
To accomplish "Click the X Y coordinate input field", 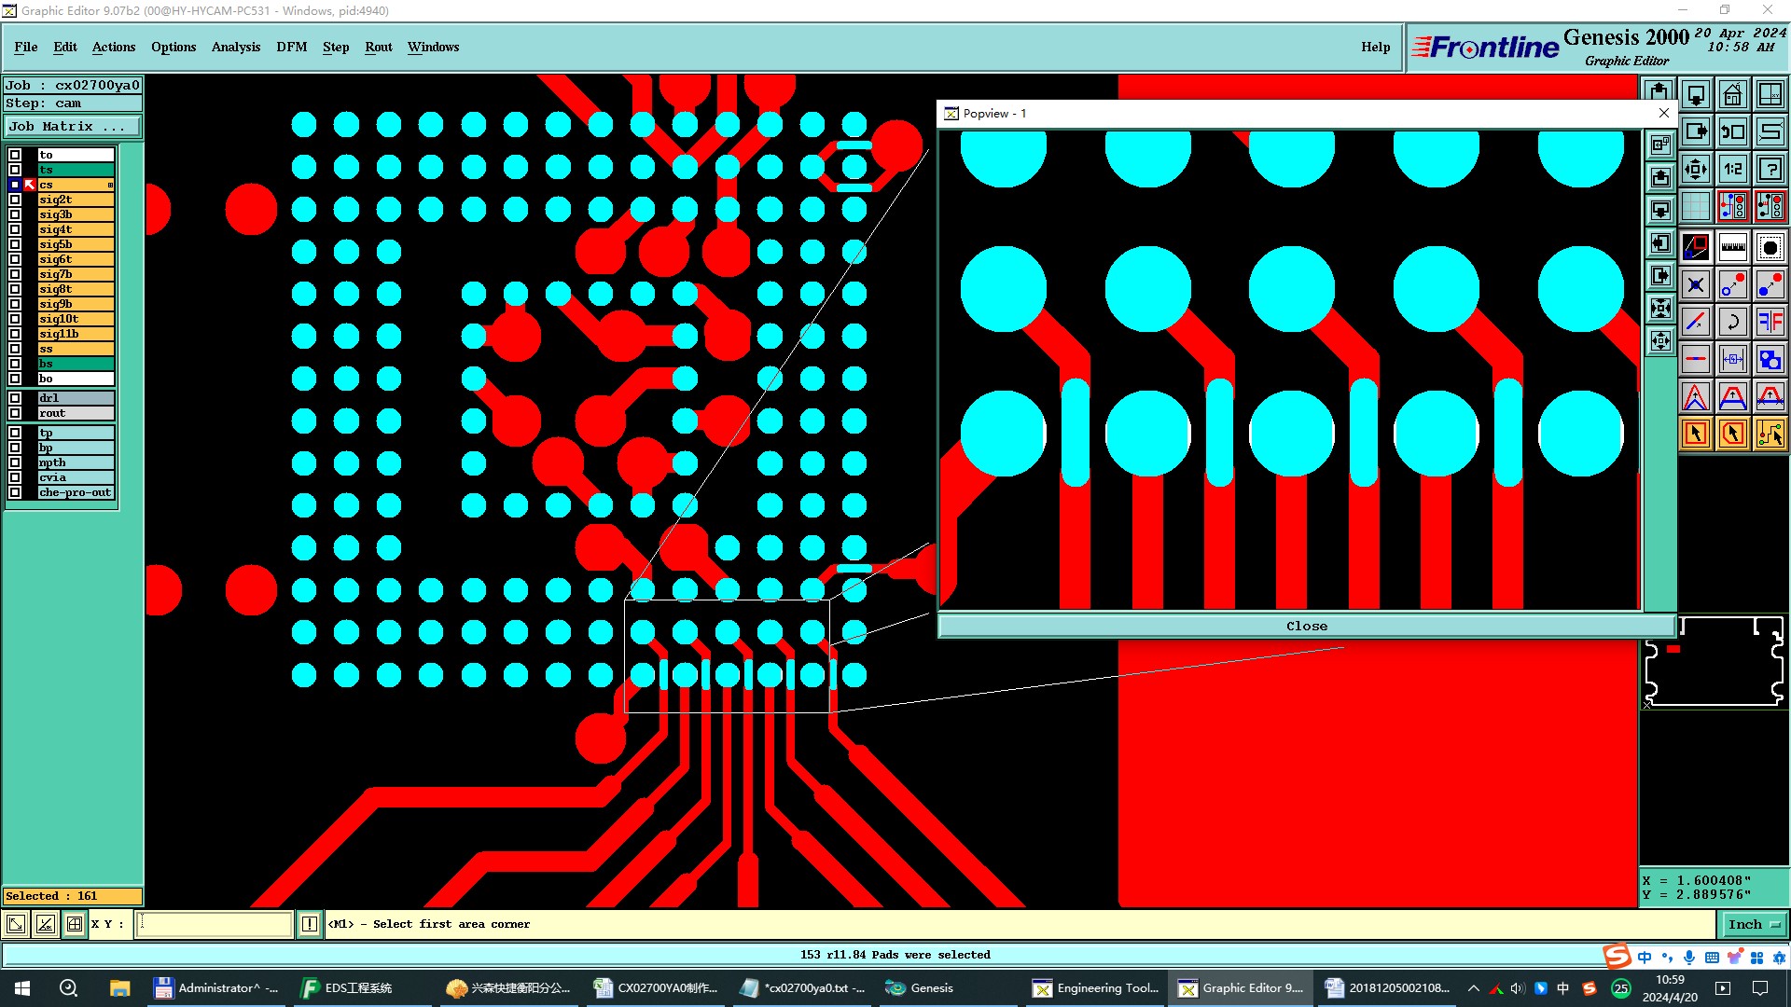I will tap(215, 924).
